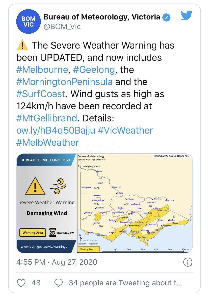The height and width of the screenshot is (295, 209).
Task: Click the blue verified badge
Action: [166, 17]
